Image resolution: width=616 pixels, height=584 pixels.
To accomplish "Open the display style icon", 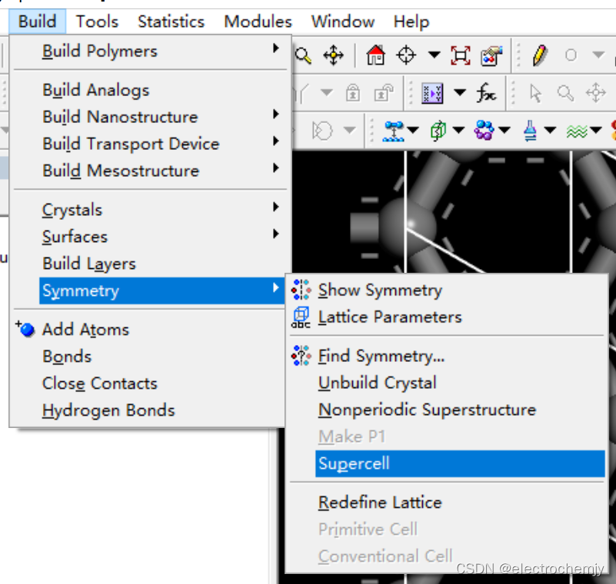I will point(491,55).
